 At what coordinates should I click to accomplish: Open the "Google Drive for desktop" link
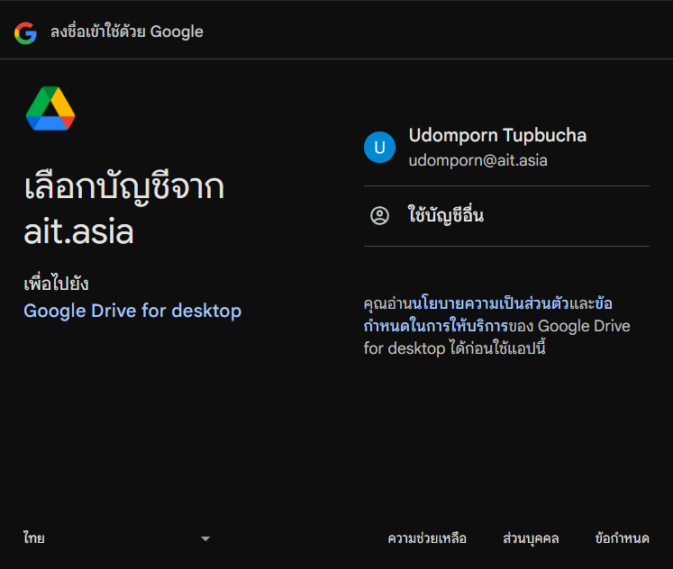click(x=132, y=312)
